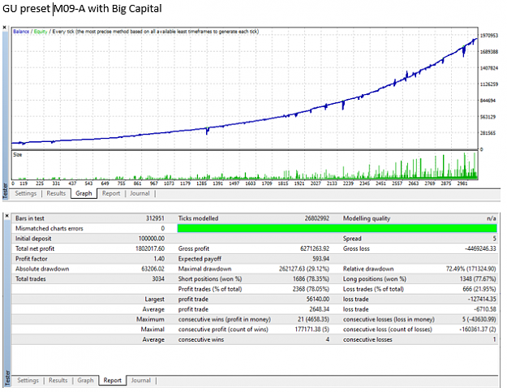Click the Equity legend label

coord(41,32)
